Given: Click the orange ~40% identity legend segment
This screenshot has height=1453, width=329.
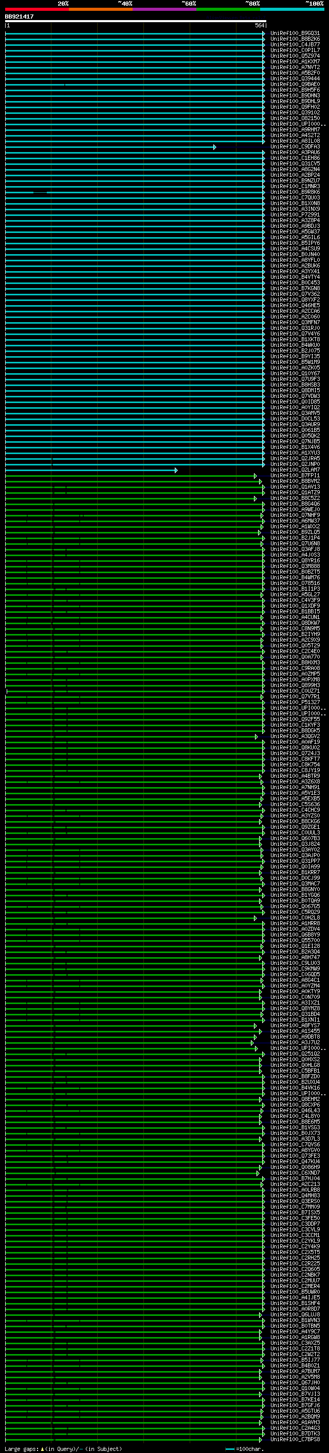Looking at the screenshot, I should coord(101,9).
